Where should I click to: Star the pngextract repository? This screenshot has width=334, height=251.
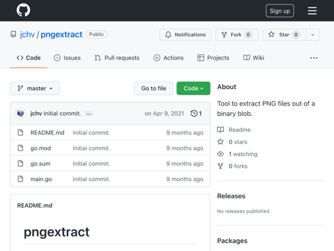coord(284,35)
